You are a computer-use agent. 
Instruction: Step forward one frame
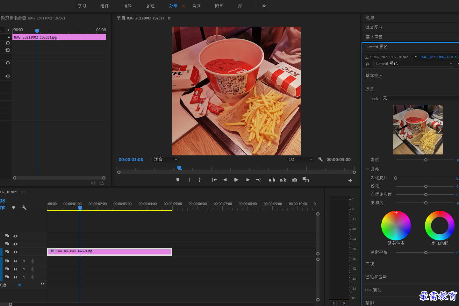pos(247,180)
